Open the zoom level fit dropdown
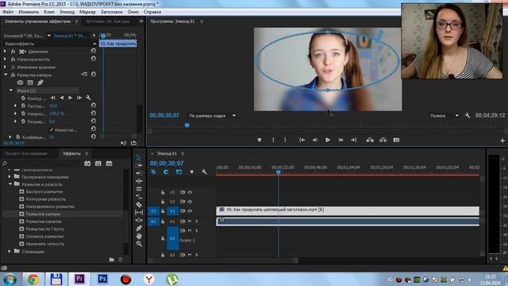Viewport: 508px width, 286px height. point(212,116)
